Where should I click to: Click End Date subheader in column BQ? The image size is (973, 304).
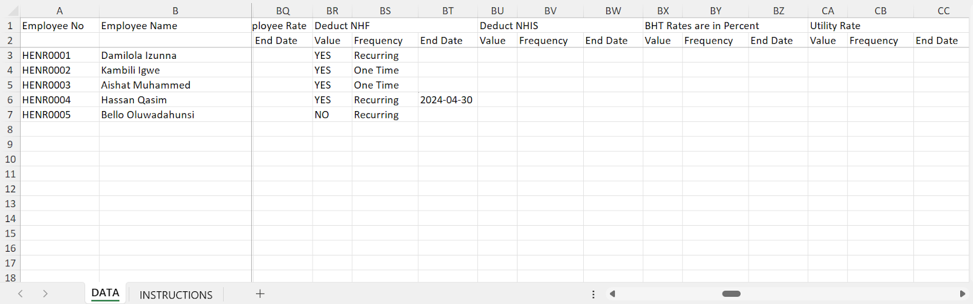coord(283,40)
